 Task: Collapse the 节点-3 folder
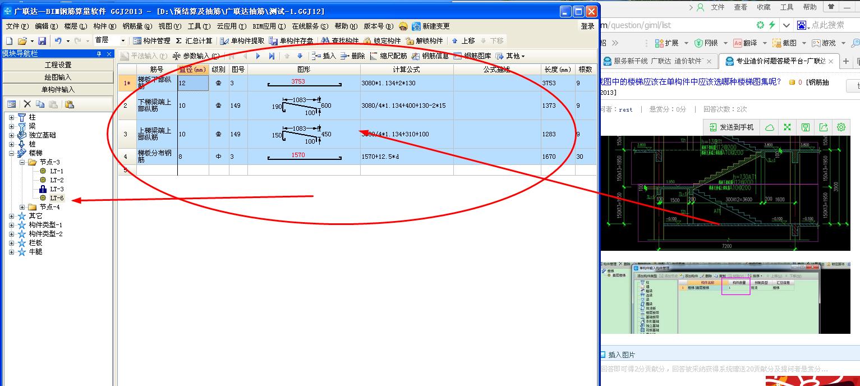coord(22,162)
